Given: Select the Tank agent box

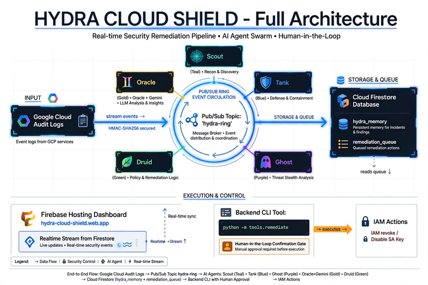Looking at the screenshot, I should coord(283,82).
